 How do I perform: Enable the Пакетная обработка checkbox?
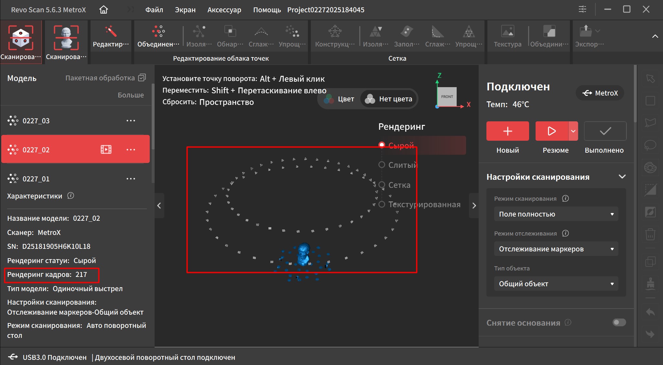point(142,78)
